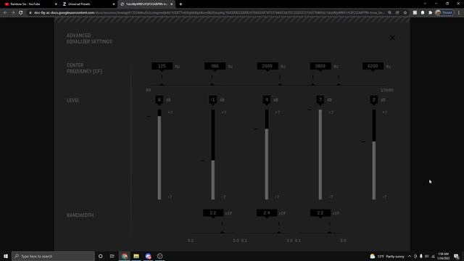
Task: Click the Type here to search box
Action: pos(53,256)
